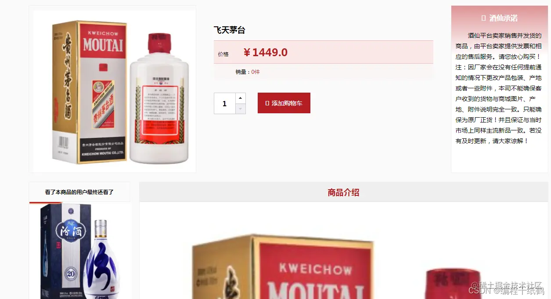Add the item with the 添加购物车 button
551x299 pixels.
(x=284, y=103)
